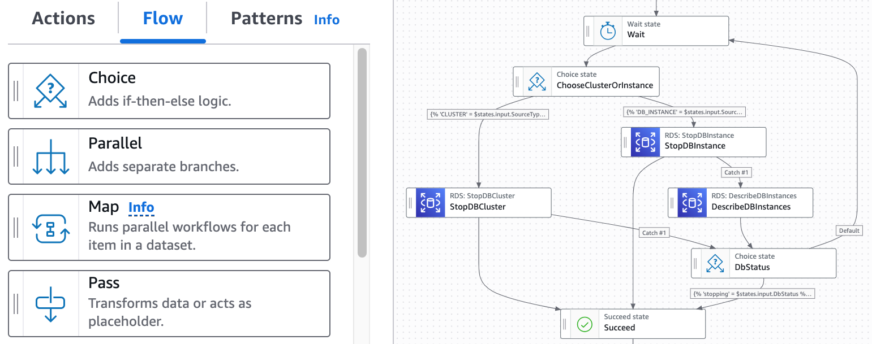Grab the DescribeDBInstances node drag handle
The height and width of the screenshot is (344, 872).
673,203
